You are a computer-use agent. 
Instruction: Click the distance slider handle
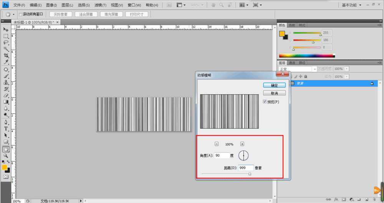coord(250,174)
